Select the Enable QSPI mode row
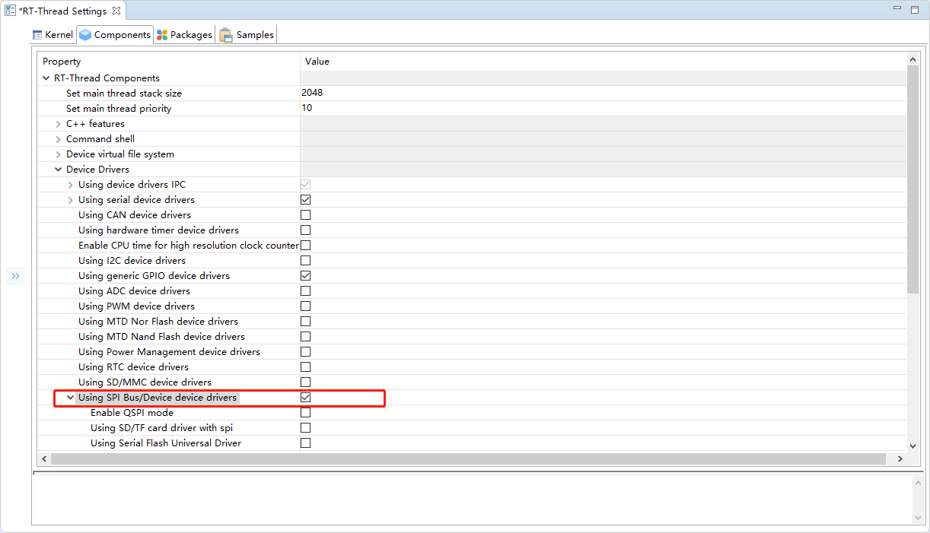Image resolution: width=930 pixels, height=533 pixels. 473,413
